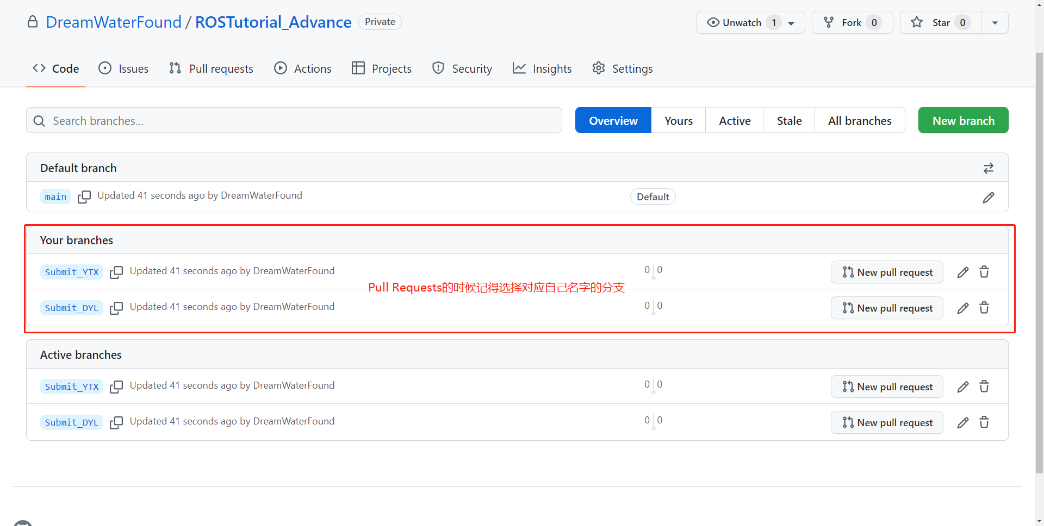Image resolution: width=1044 pixels, height=526 pixels.
Task: New pull request for Submit_YTX in Your branches
Action: tap(887, 272)
